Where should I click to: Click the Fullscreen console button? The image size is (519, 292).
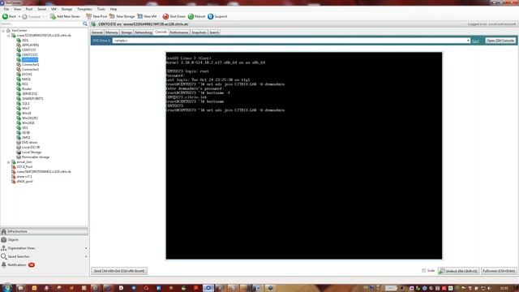tap(499, 271)
